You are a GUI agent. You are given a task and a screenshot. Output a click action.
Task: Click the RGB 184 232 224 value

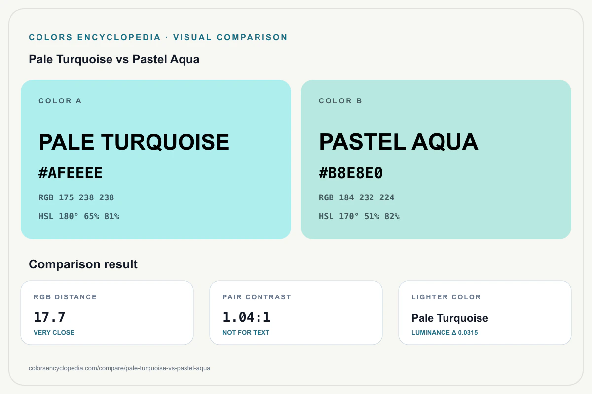357,197
